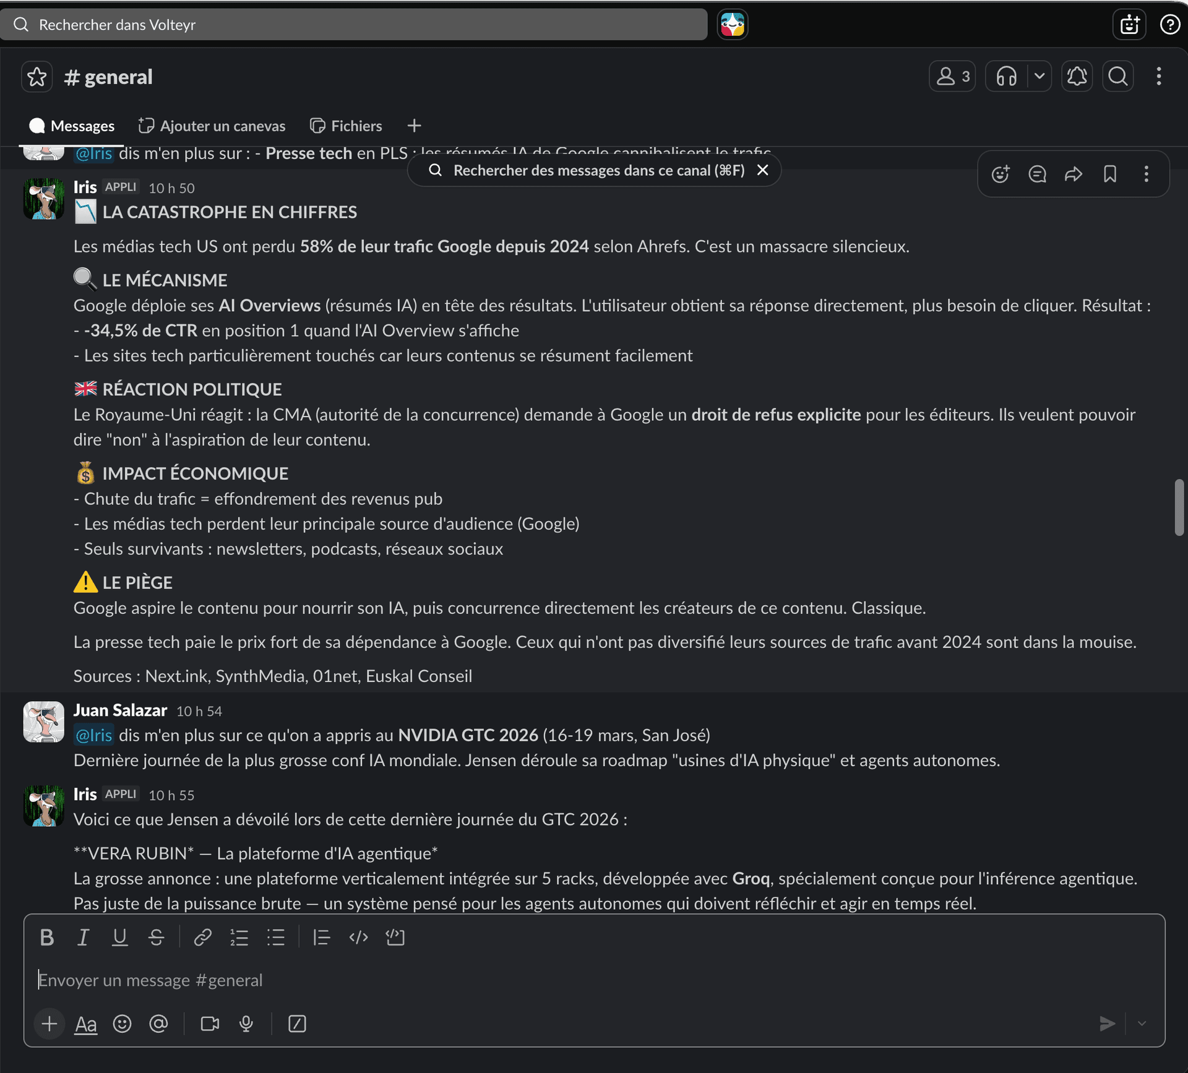Start a huddle with the headphones icon
Image resolution: width=1188 pixels, height=1073 pixels.
1005,76
